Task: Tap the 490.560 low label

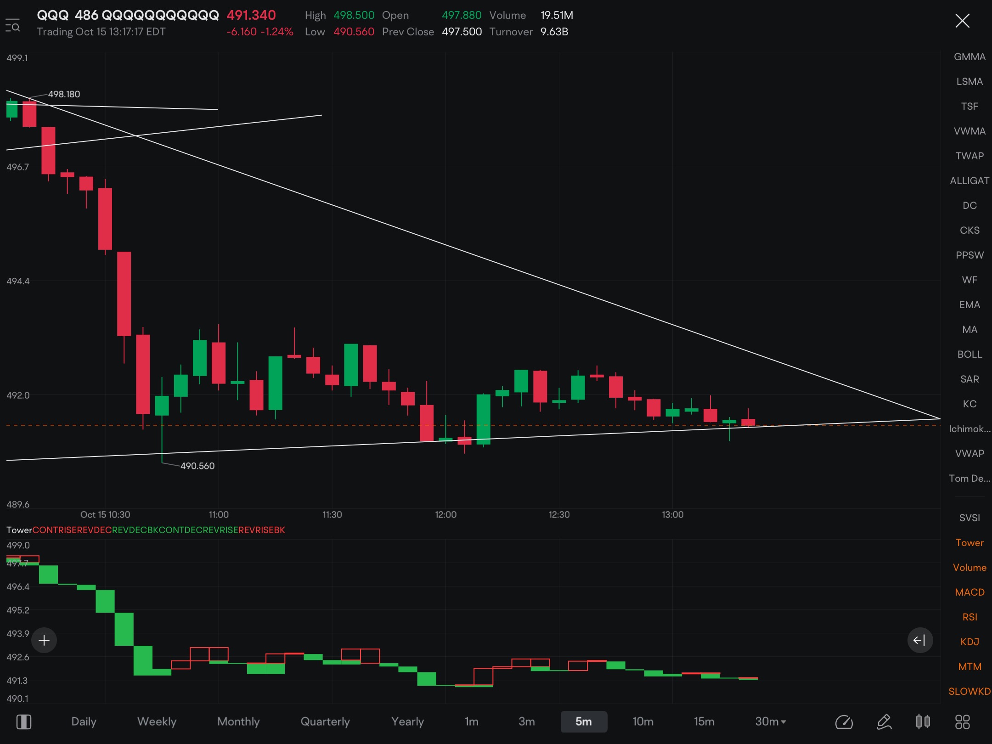Action: point(197,466)
